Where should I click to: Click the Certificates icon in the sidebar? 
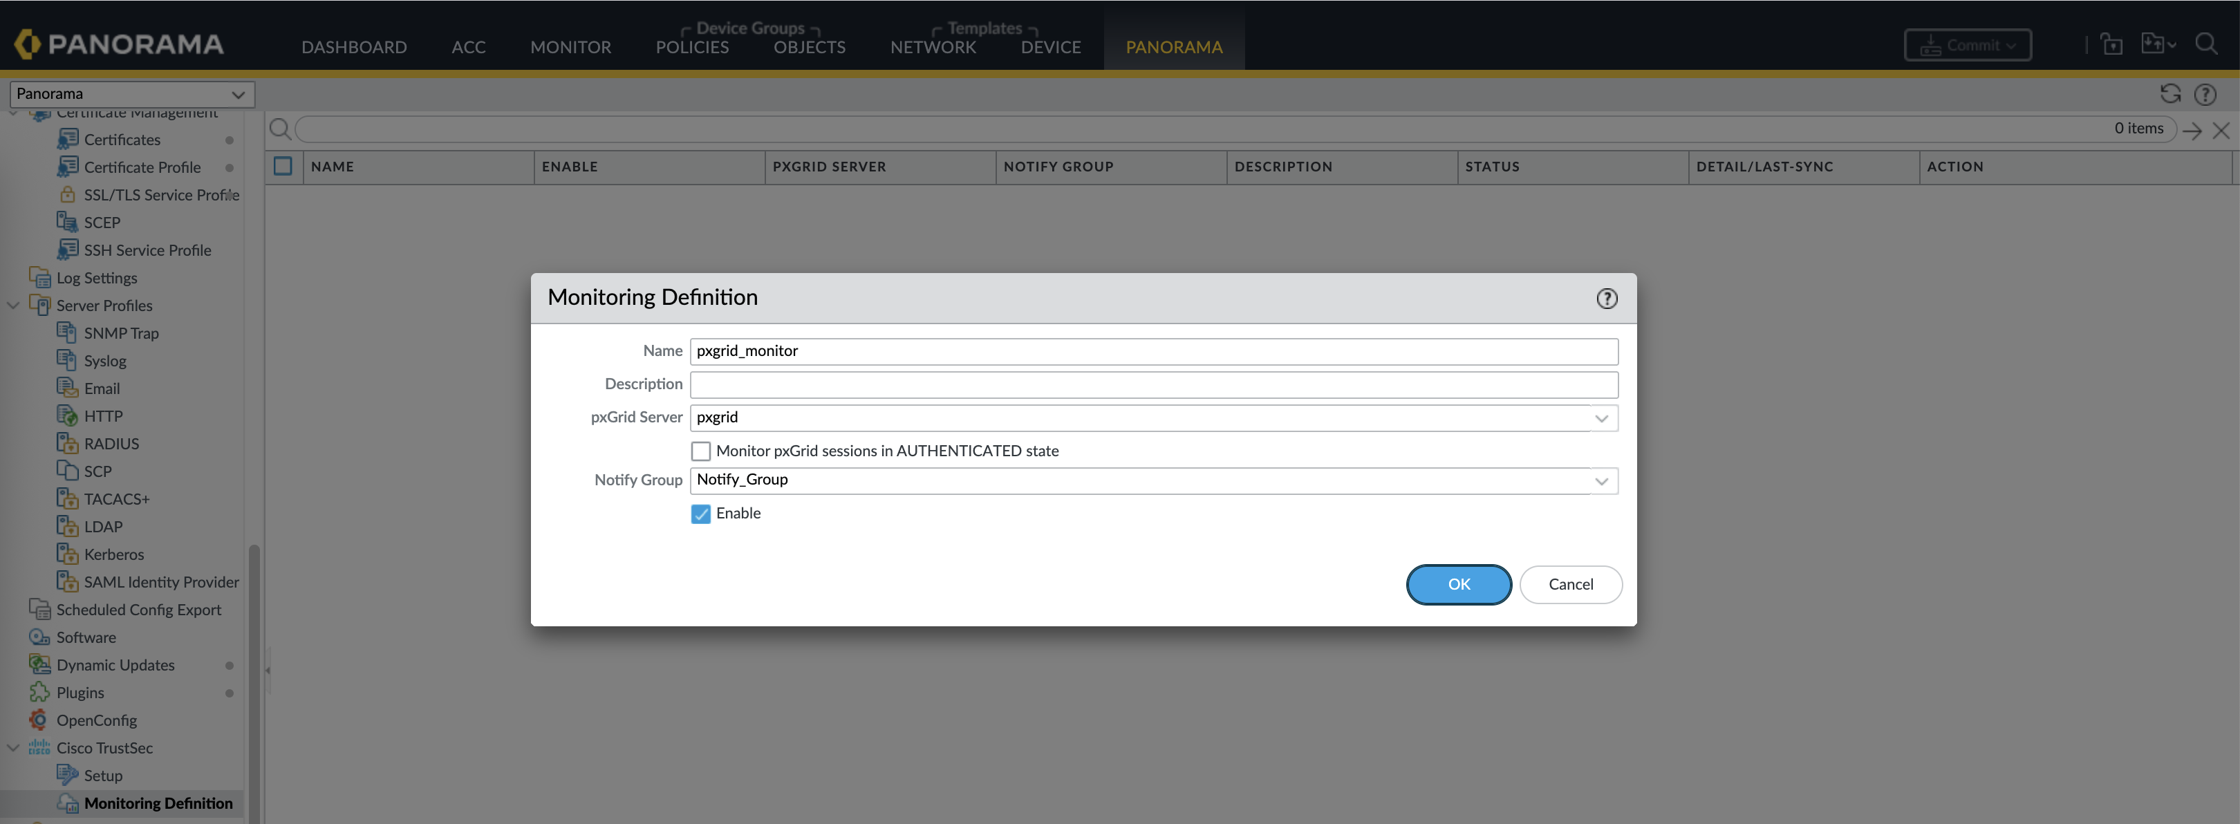tap(67, 139)
